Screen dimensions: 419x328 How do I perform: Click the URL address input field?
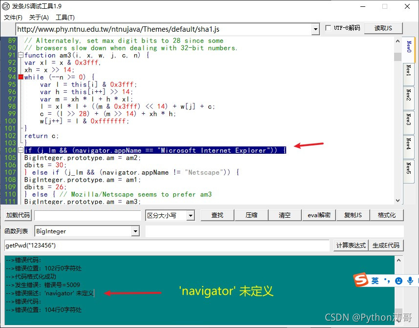(x=164, y=29)
